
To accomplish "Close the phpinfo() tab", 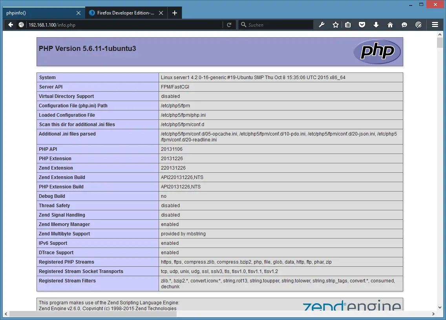I will [79, 13].
